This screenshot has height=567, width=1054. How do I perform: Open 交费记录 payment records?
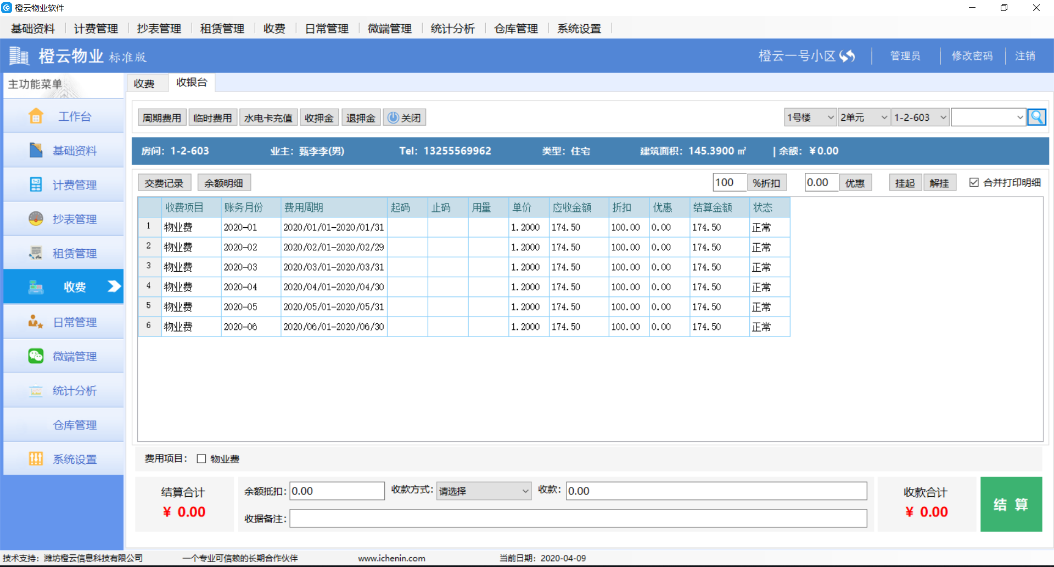pos(164,183)
